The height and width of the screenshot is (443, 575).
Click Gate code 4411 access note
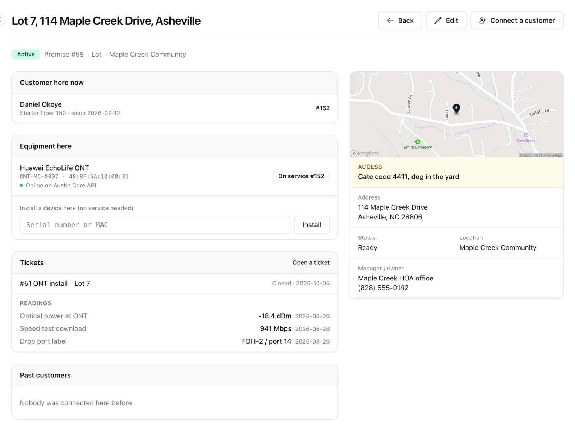[408, 177]
